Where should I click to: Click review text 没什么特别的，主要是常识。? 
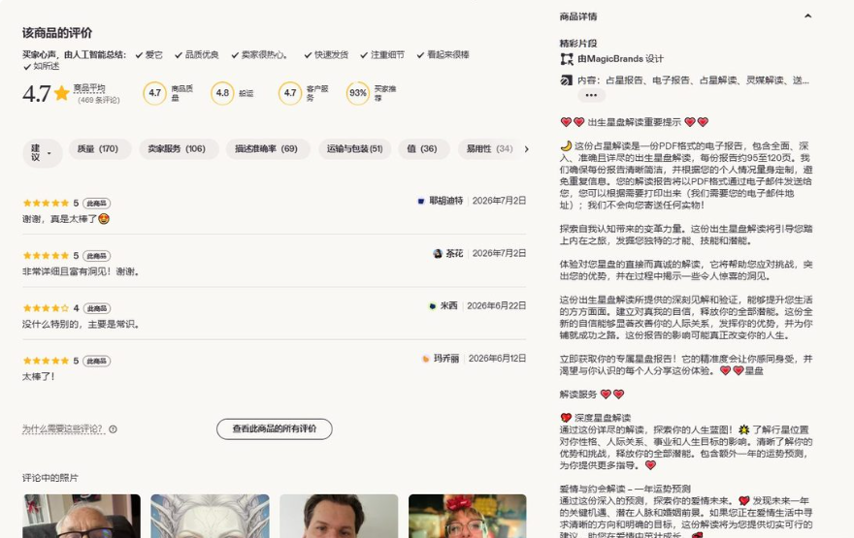82,324
